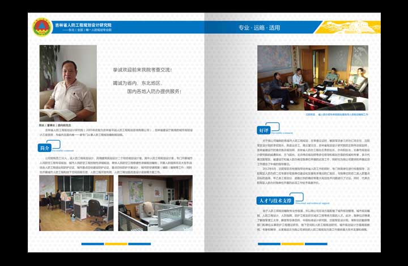Click the 专业·远略·适用 slogan text
Viewport: 408px width, 266px height.
pos(259,27)
